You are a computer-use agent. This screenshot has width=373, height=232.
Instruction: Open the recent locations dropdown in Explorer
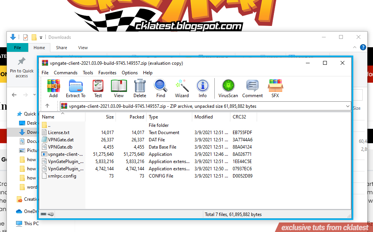34,95
